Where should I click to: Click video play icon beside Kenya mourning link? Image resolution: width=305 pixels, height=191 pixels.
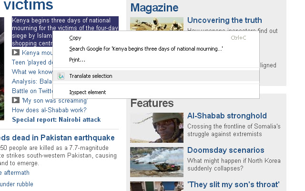[16, 53]
